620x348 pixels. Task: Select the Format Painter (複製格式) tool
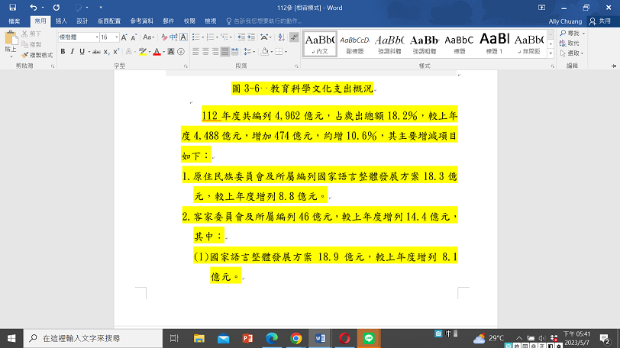[x=37, y=56]
